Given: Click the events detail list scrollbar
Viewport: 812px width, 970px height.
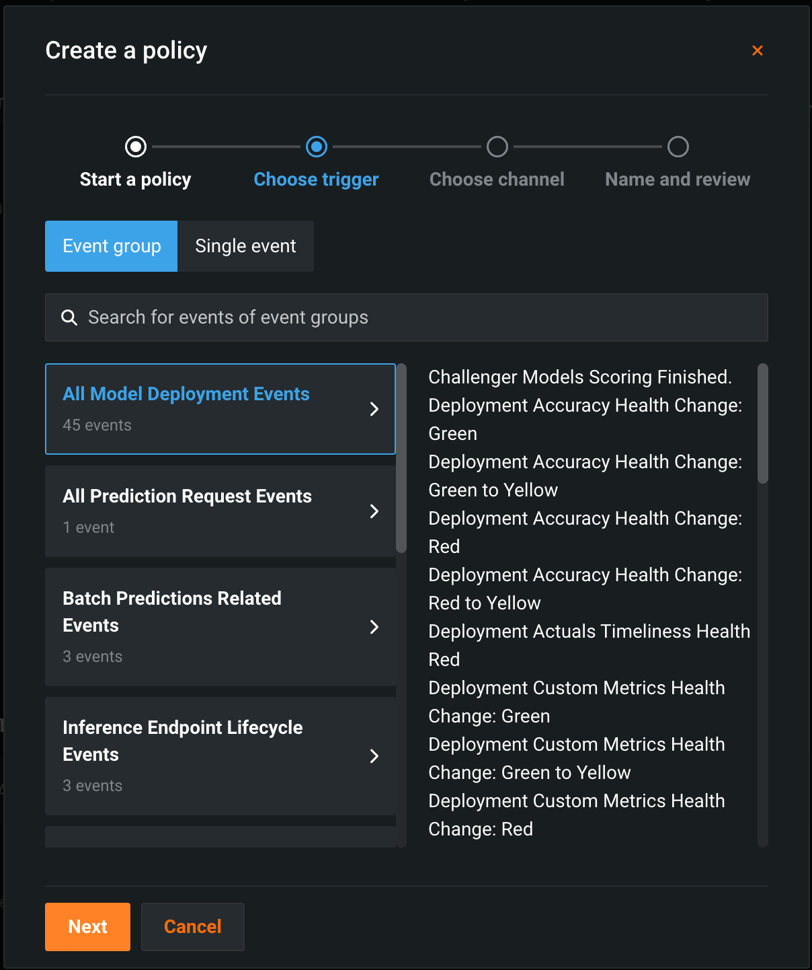Looking at the screenshot, I should coord(762,424).
